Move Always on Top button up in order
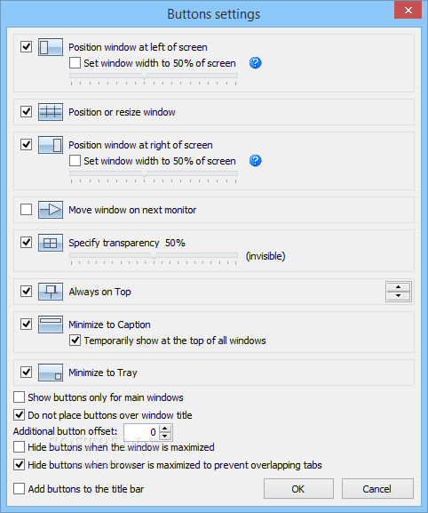This screenshot has height=513, width=428. (399, 287)
